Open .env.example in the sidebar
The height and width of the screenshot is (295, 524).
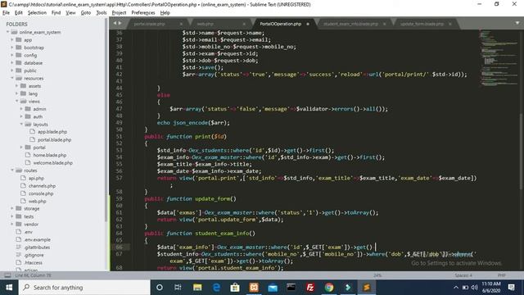point(37,240)
